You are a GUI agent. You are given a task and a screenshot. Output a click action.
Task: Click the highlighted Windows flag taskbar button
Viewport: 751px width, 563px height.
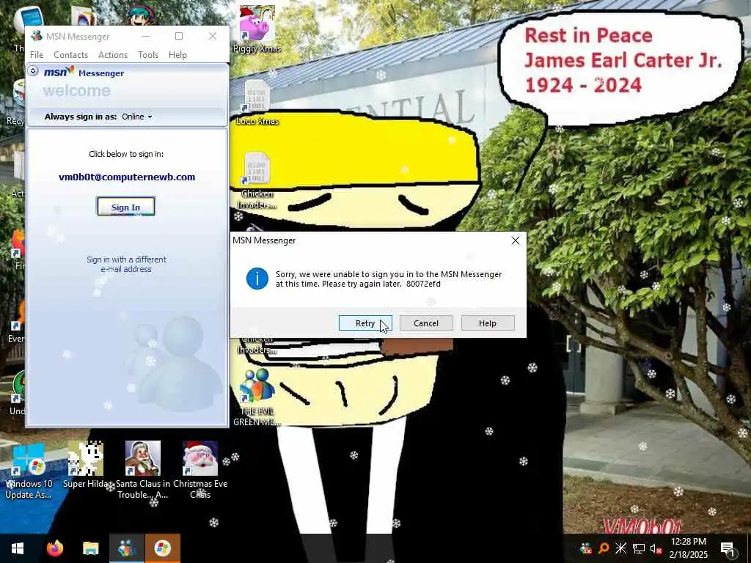(x=162, y=548)
